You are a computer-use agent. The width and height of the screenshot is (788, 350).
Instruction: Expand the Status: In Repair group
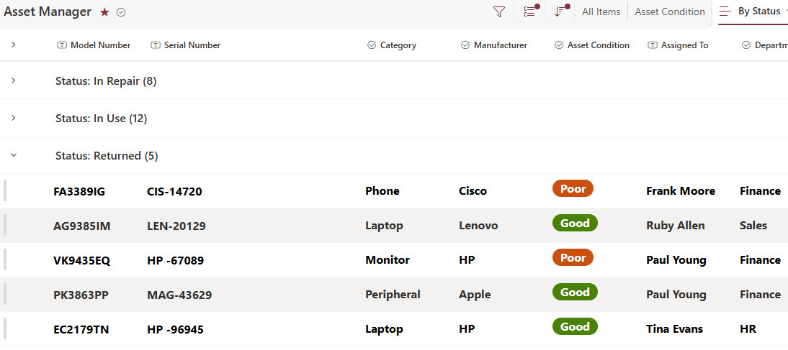point(14,80)
